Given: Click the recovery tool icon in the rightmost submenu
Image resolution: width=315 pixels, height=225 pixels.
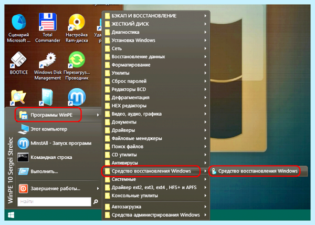Looking at the screenshot, I should pos(214,171).
